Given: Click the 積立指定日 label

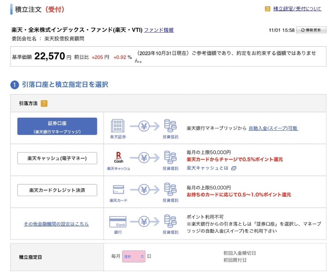Looking at the screenshot, I should point(30,257).
